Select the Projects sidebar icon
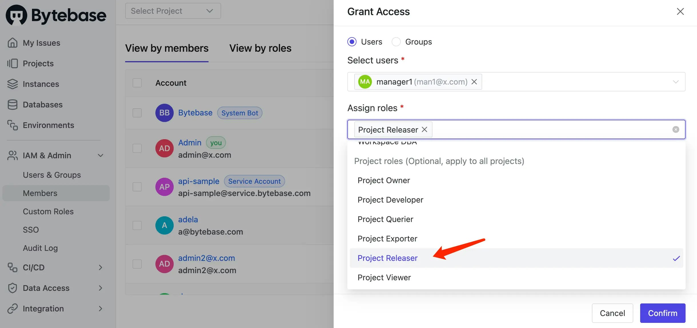 point(12,63)
